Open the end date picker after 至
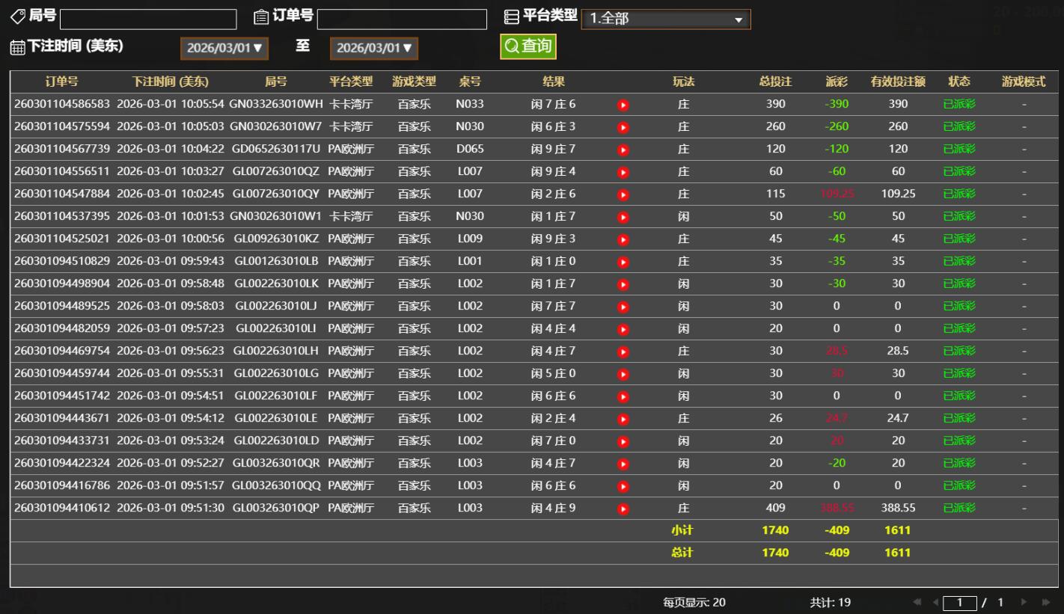Viewport: 1064px width, 614px height. [374, 48]
